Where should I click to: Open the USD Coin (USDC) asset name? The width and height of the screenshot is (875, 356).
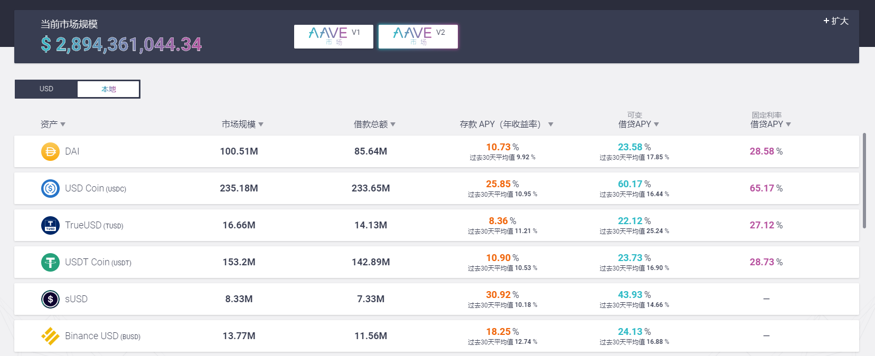click(96, 188)
